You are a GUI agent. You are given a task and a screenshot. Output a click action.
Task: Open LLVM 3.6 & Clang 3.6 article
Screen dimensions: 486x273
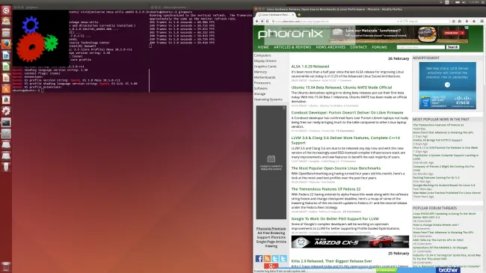345,140
